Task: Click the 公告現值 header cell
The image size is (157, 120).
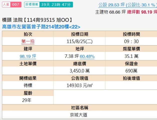Action: 79,78
